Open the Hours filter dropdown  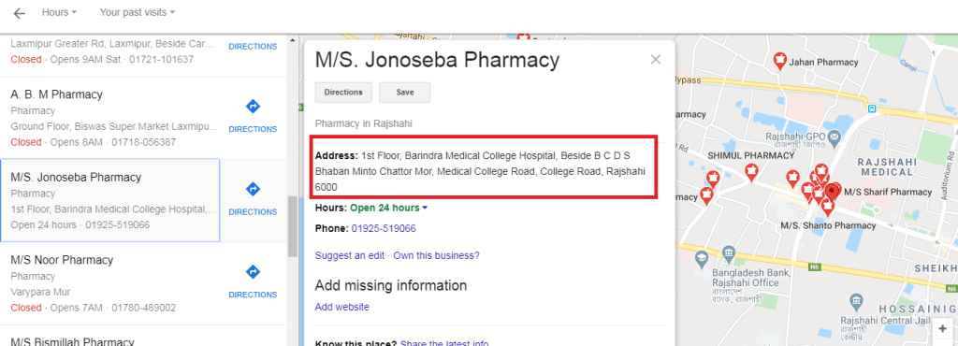pos(59,12)
